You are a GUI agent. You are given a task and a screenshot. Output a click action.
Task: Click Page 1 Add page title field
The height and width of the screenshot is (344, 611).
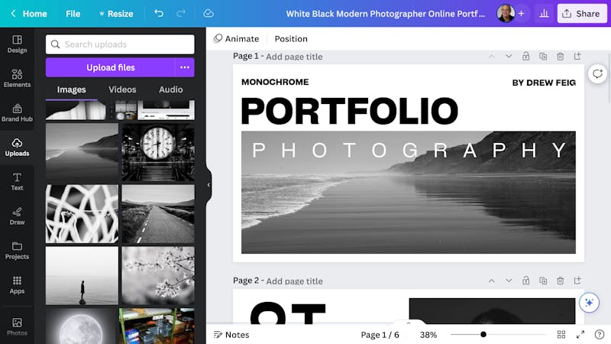click(294, 57)
